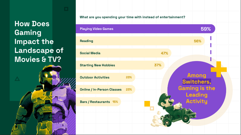This screenshot has width=241, height=135.
Task: Click the survey question heading text
Action: 132,17
